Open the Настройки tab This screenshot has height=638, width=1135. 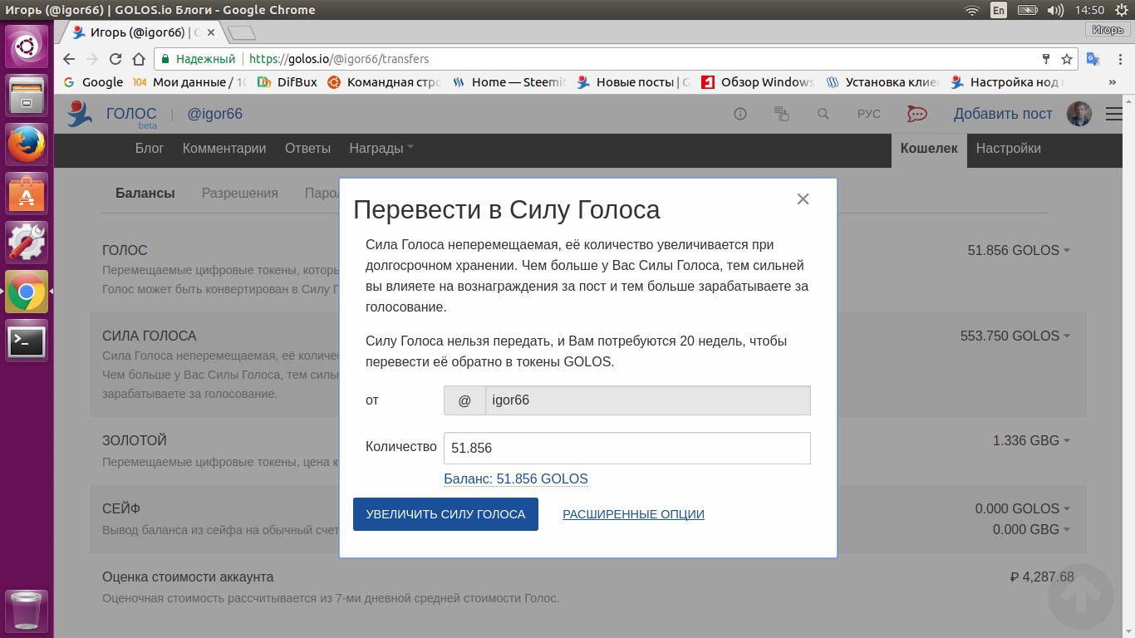click(x=1008, y=149)
